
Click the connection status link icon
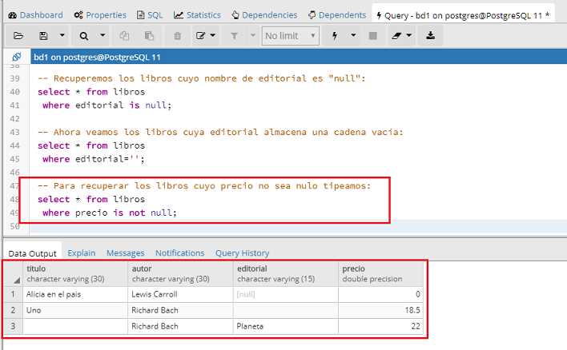click(x=17, y=57)
